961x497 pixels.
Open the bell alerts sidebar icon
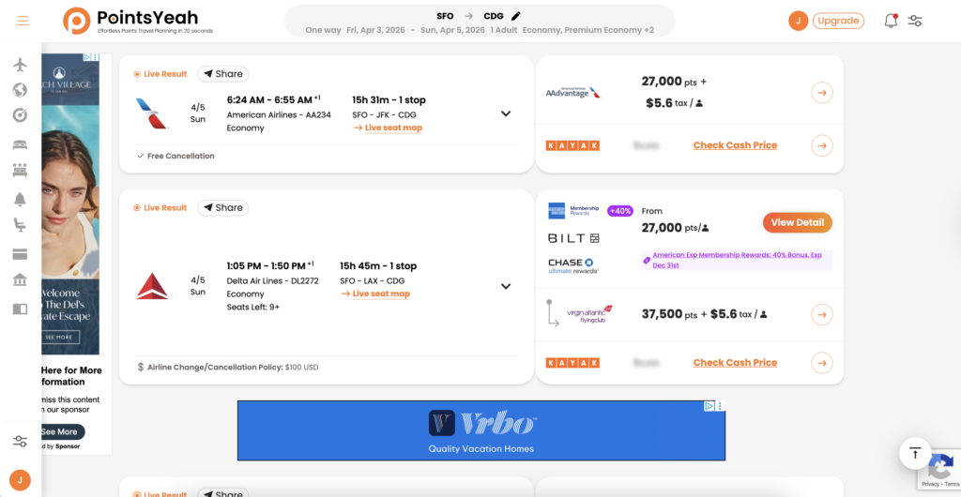(x=20, y=199)
